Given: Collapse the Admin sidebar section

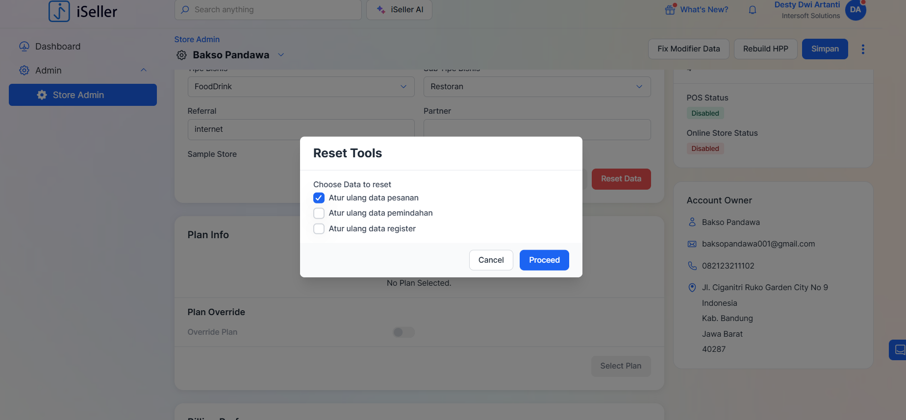Looking at the screenshot, I should (x=144, y=70).
